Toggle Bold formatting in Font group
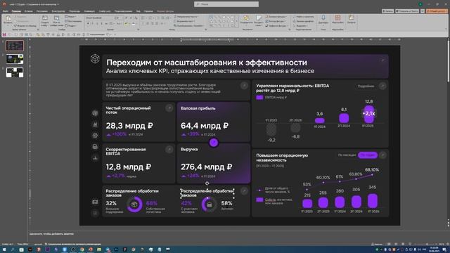Viewport: 450px width, 253px height. coord(88,23)
